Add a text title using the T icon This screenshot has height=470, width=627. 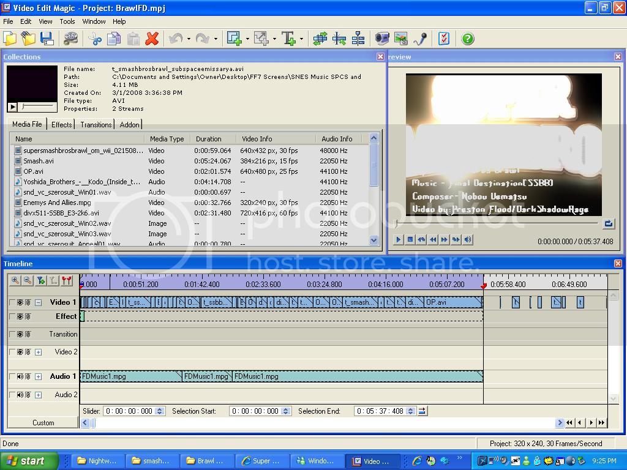click(289, 39)
